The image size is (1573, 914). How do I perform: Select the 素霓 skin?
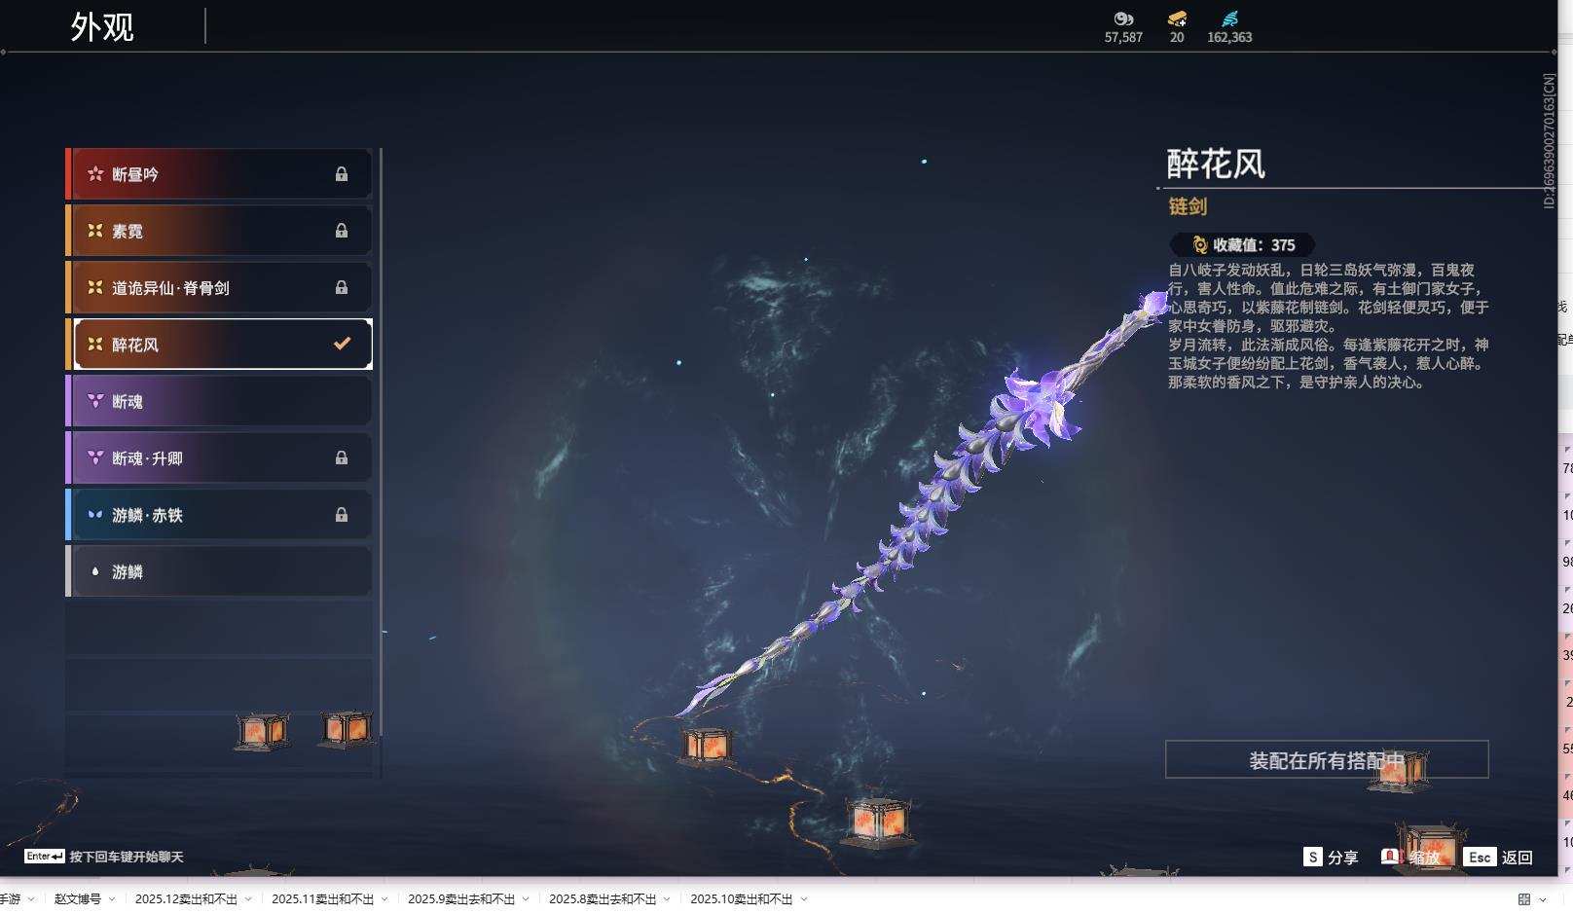click(x=219, y=231)
